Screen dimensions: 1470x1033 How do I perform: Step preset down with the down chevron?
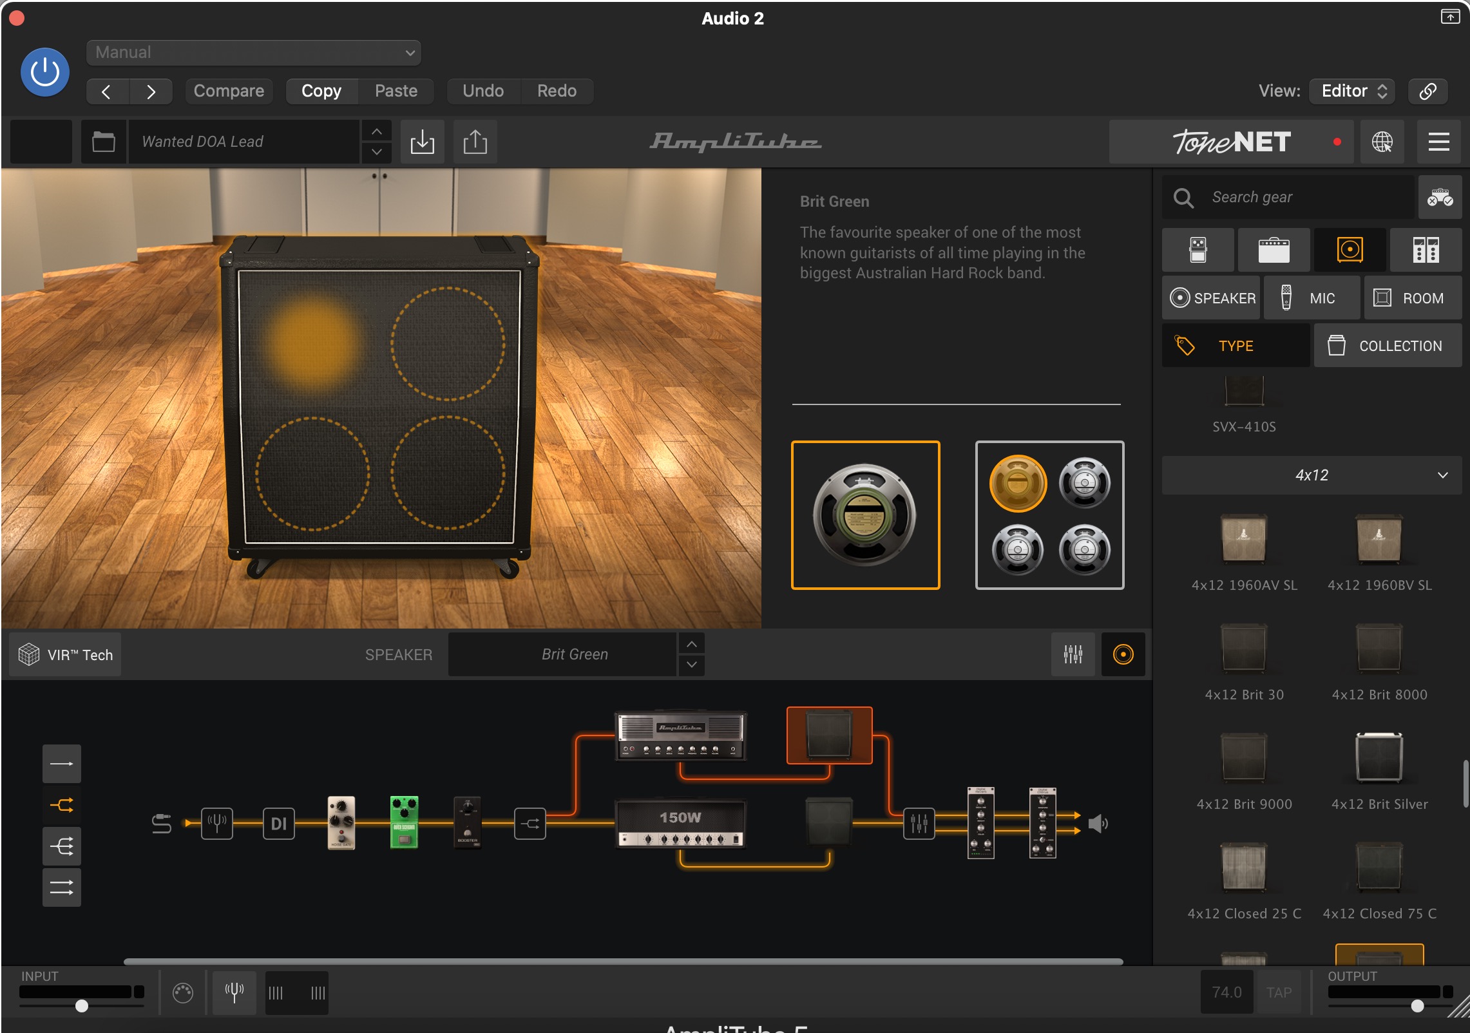coord(377,152)
